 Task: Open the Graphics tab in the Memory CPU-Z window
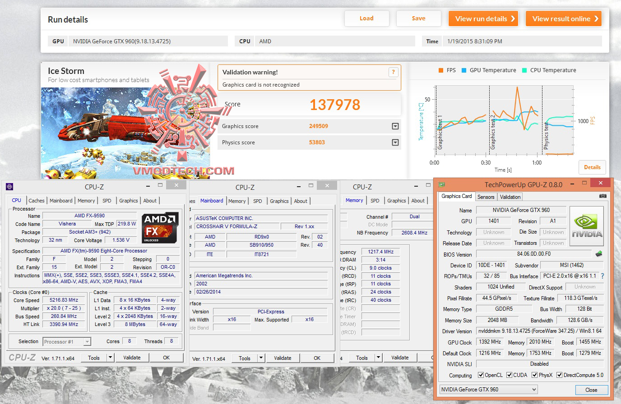(x=397, y=201)
